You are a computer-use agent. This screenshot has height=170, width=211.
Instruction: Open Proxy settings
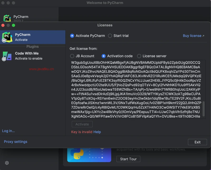click(x=16, y=142)
